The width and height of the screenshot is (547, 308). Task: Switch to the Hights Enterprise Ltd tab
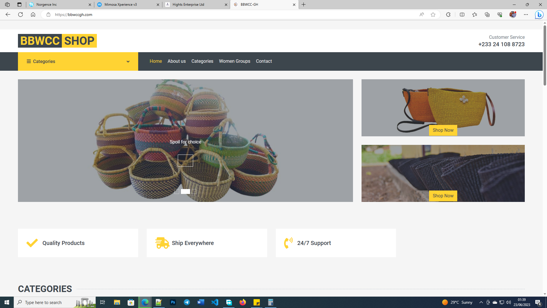(x=196, y=5)
